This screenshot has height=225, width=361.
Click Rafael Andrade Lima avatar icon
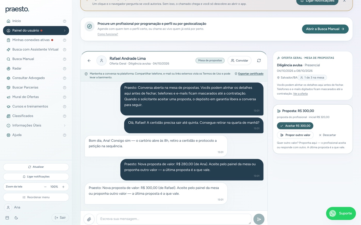[101, 61]
